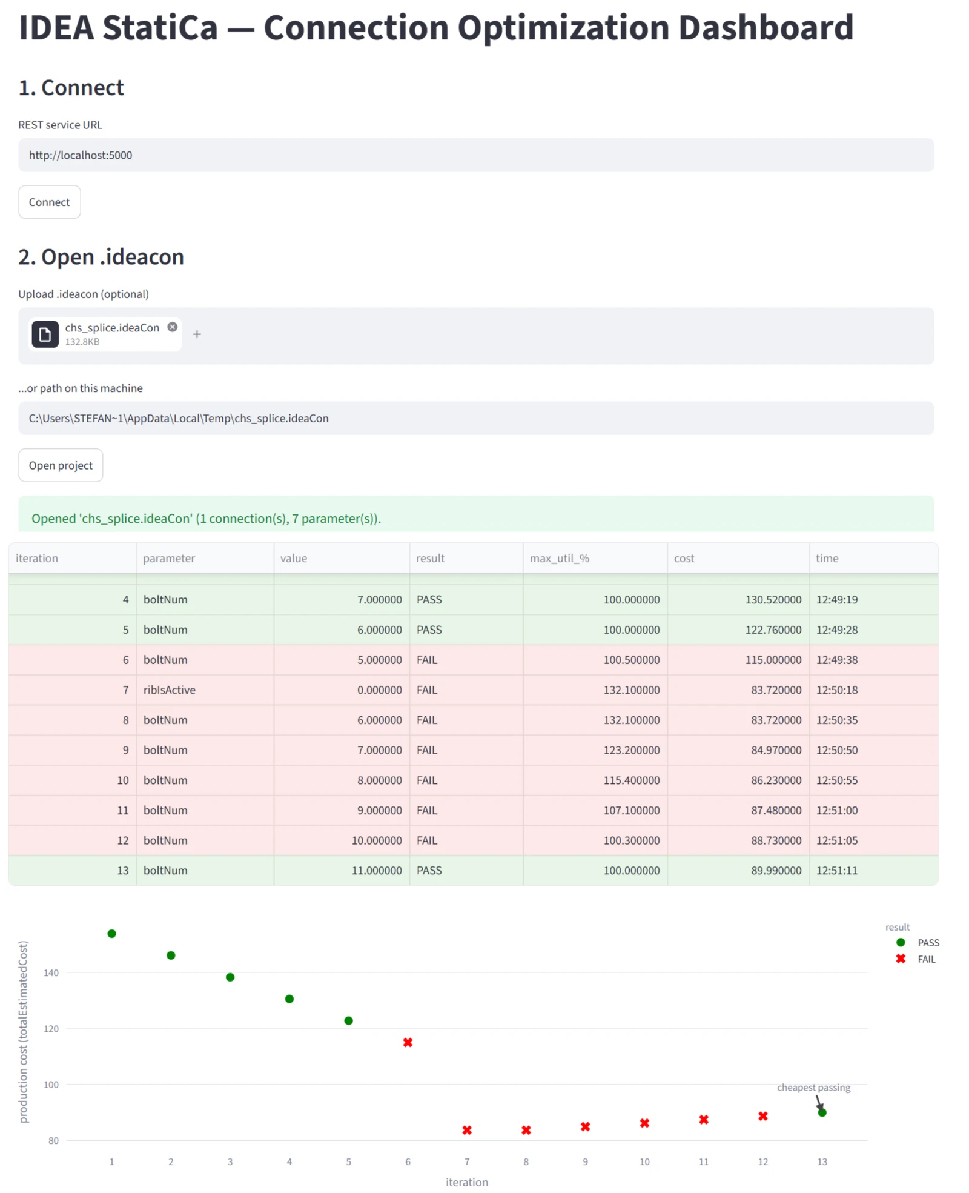Click the Open project button
Viewport: 969px width, 1193px height.
pyautogui.click(x=61, y=465)
